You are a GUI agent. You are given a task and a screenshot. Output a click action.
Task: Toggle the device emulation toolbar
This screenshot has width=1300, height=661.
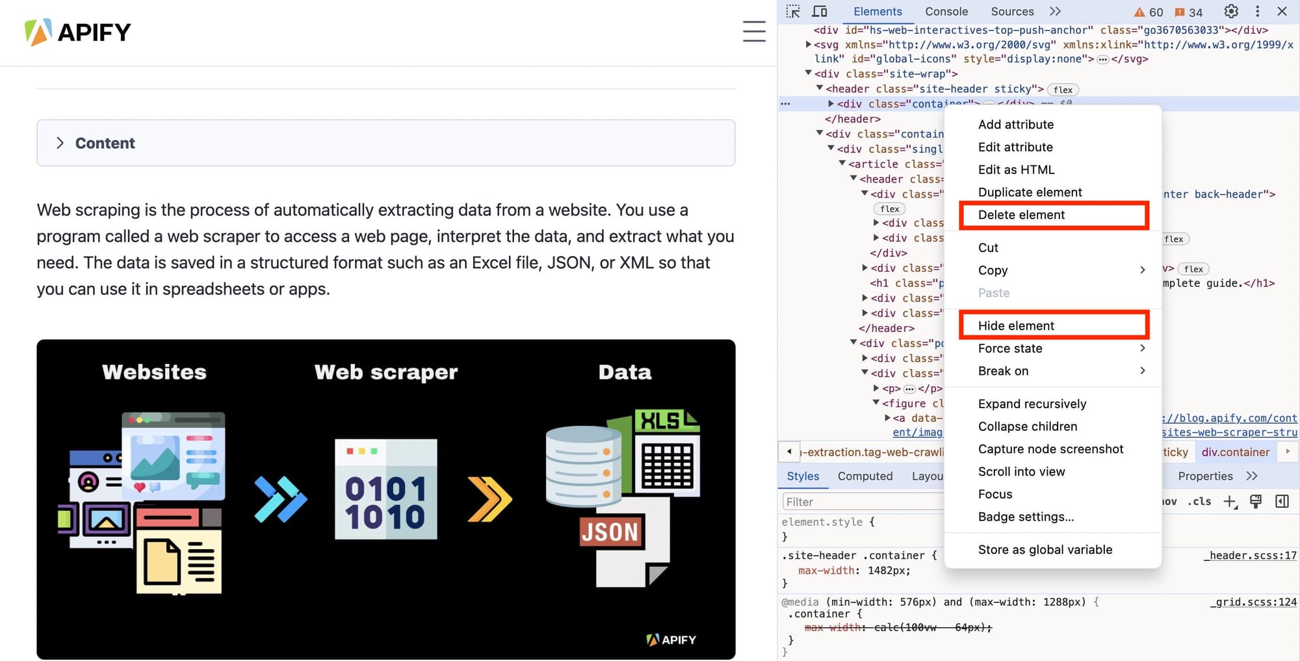(x=819, y=11)
